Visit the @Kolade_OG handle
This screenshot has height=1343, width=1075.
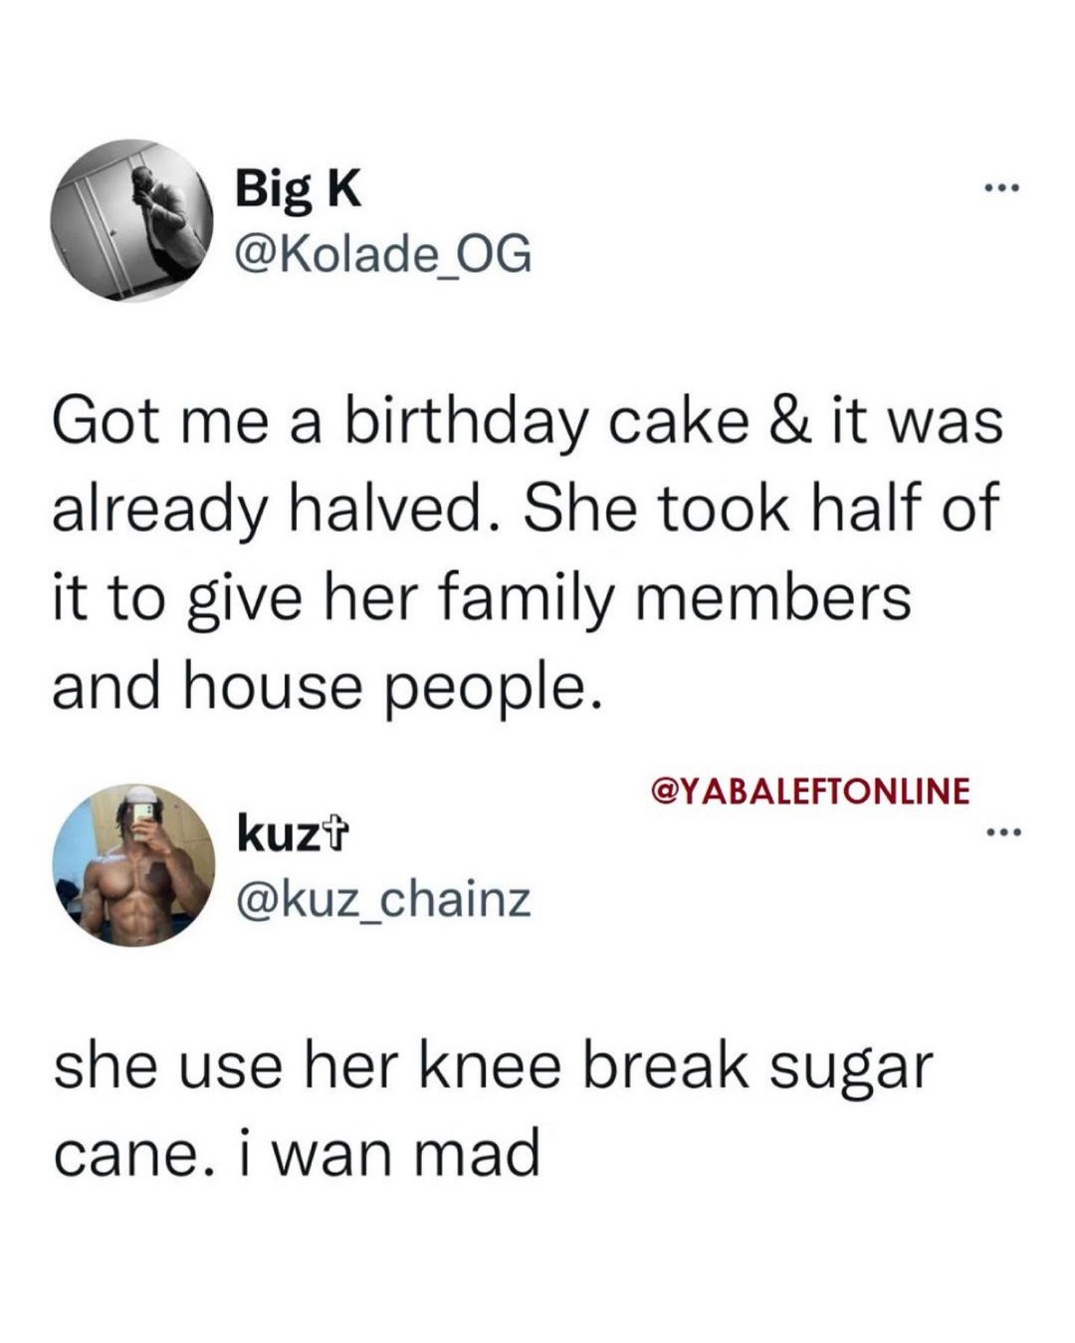pos(382,256)
